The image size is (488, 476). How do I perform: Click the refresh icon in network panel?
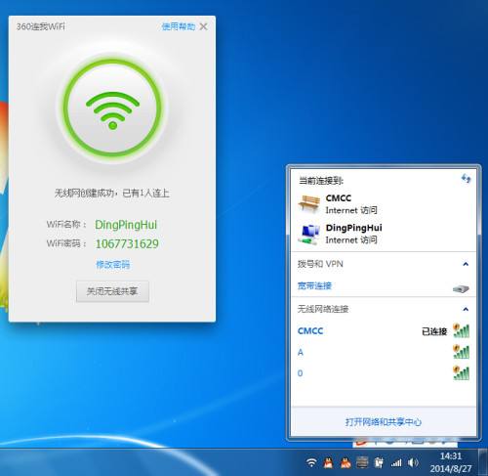(466, 179)
